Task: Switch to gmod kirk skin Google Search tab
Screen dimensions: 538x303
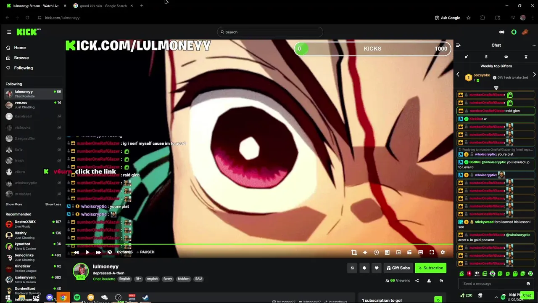Action: point(103,6)
